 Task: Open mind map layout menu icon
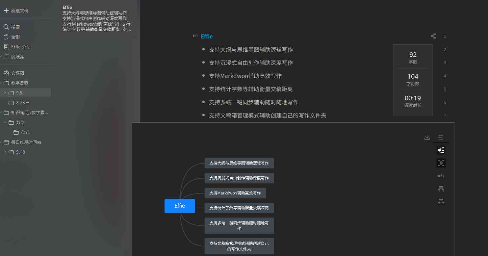pos(441,137)
